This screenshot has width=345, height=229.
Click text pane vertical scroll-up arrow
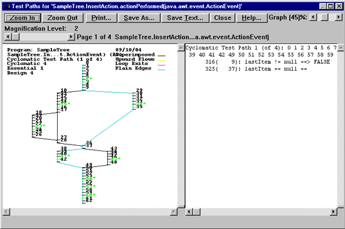341,48
